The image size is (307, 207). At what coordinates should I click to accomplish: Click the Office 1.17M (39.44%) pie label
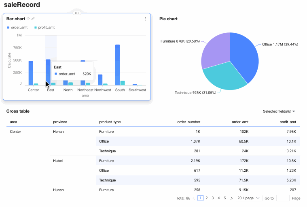click(x=280, y=45)
